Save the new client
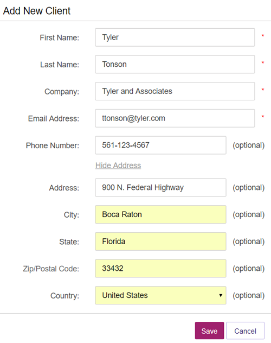271x343 pixels. (209, 331)
